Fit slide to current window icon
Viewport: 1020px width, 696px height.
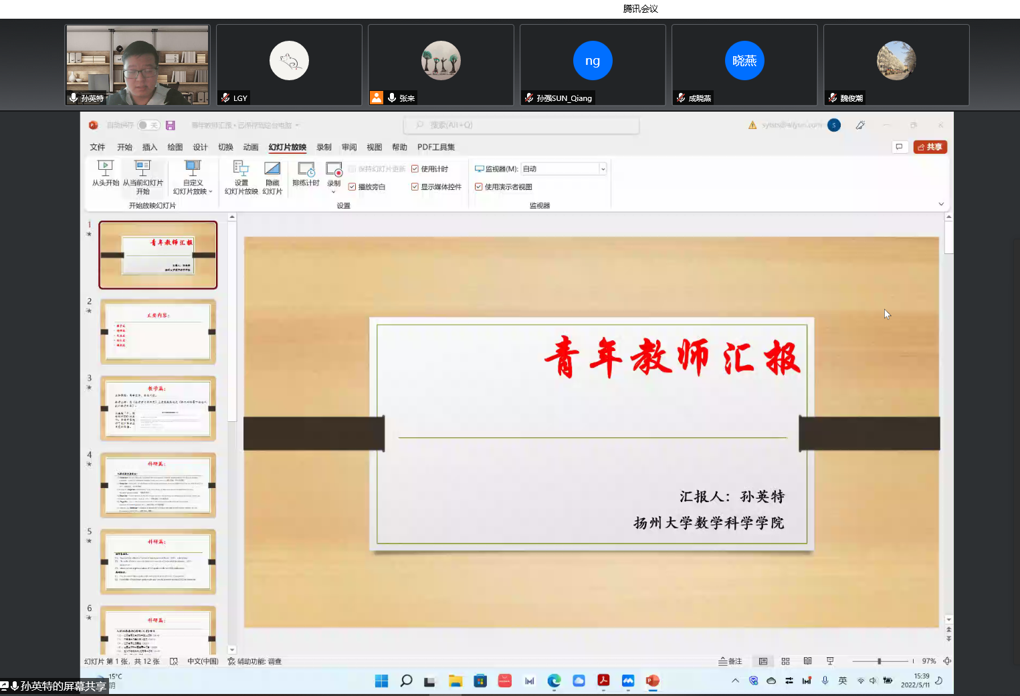pyautogui.click(x=947, y=661)
